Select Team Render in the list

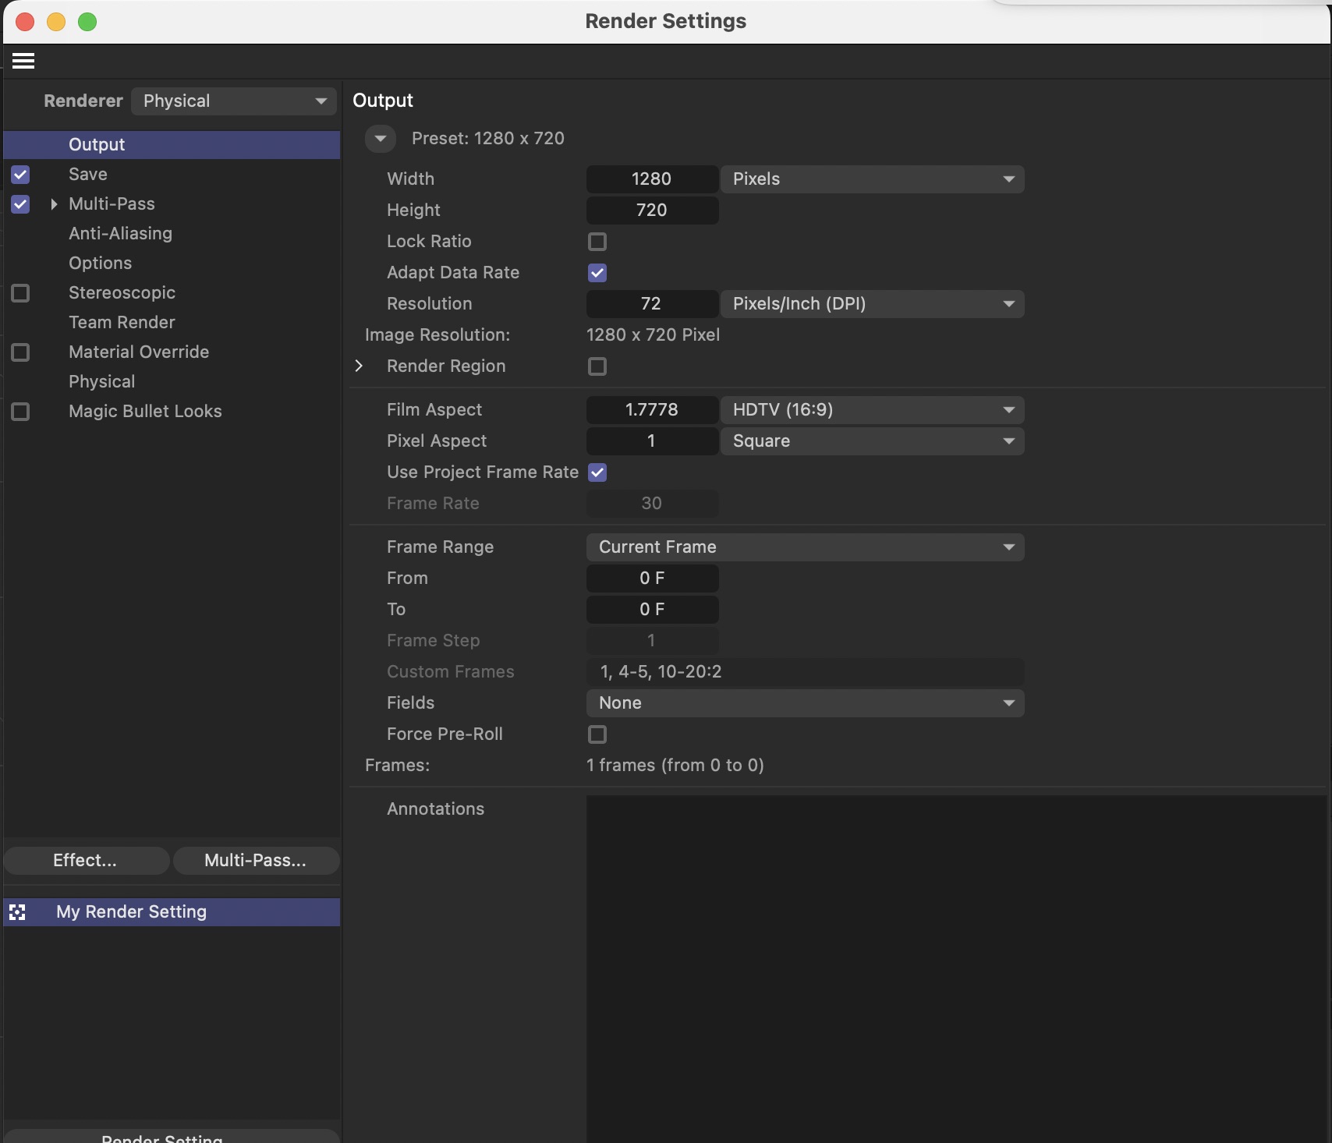[122, 323]
